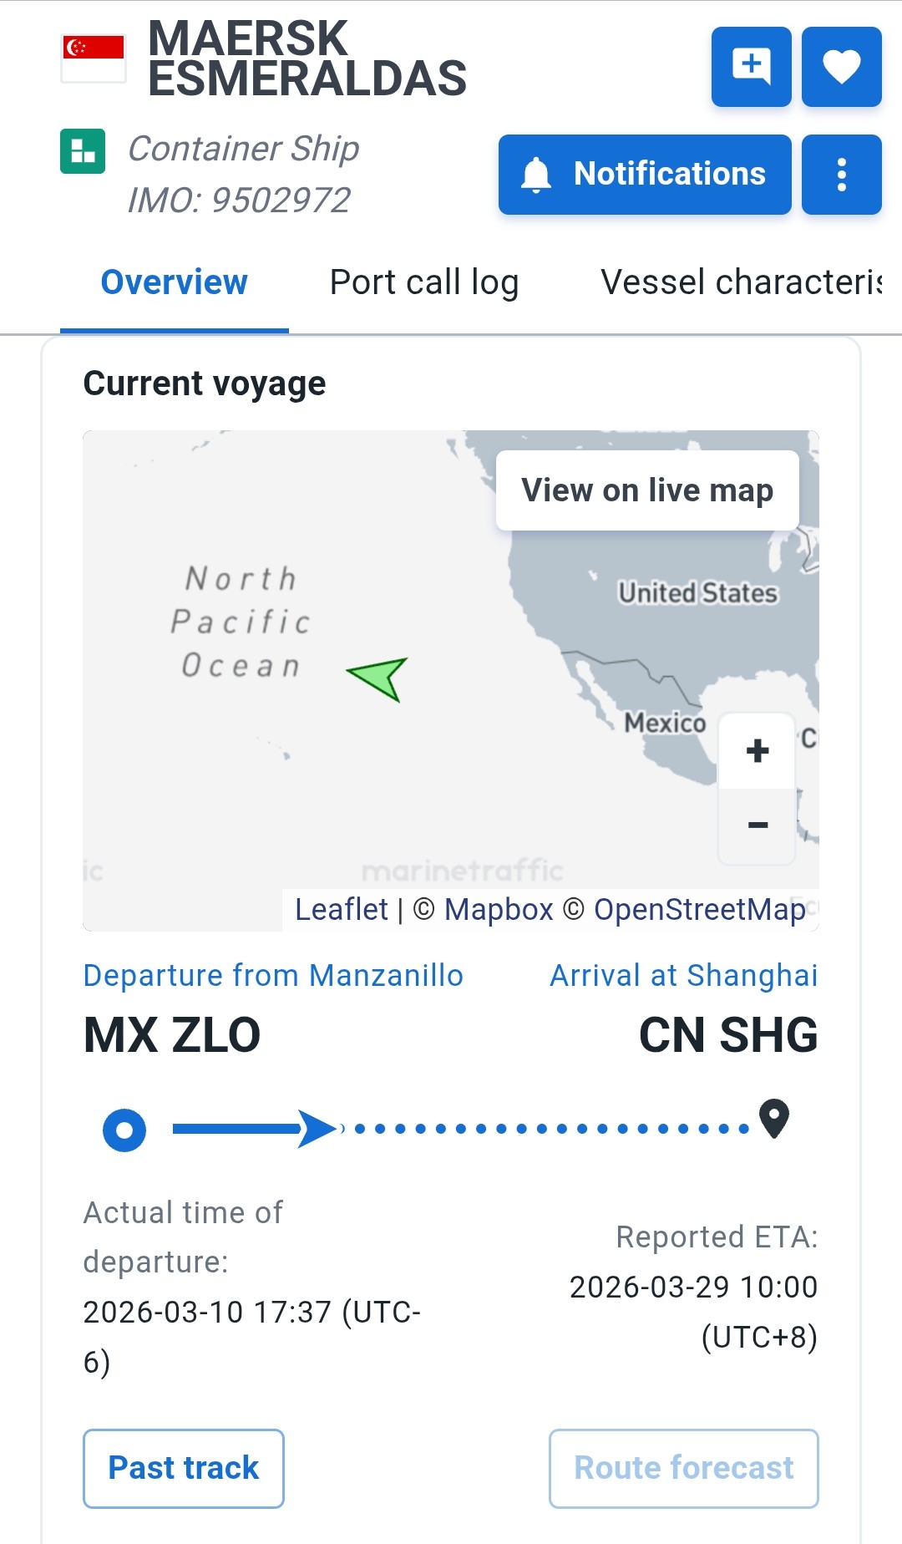Open the Notifications button
Screen dimensions: 902x1544
(x=645, y=175)
